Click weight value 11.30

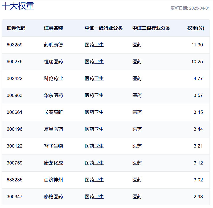point(197,45)
